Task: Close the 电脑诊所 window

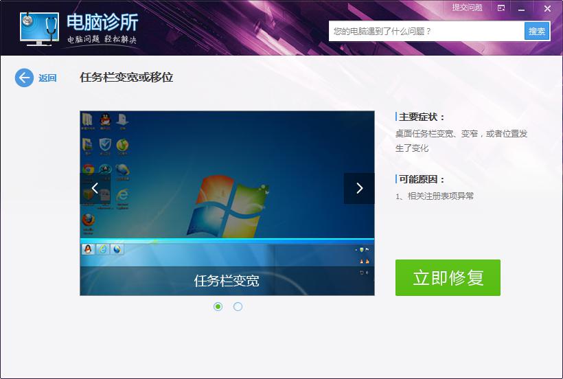Action: pos(547,8)
